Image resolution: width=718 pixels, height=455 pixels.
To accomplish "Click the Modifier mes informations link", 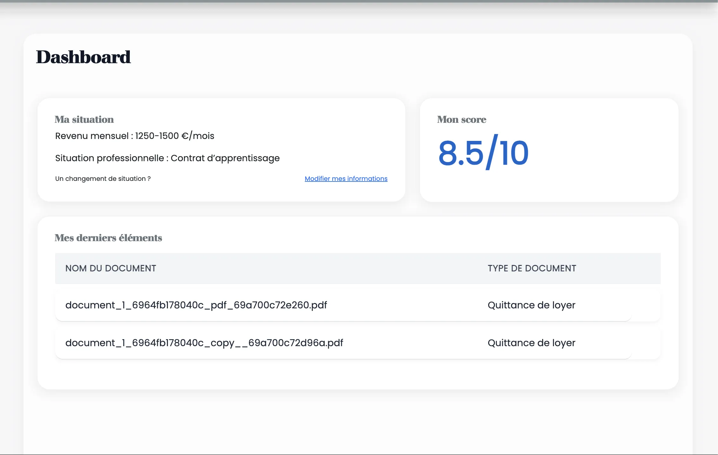I will click(x=346, y=179).
